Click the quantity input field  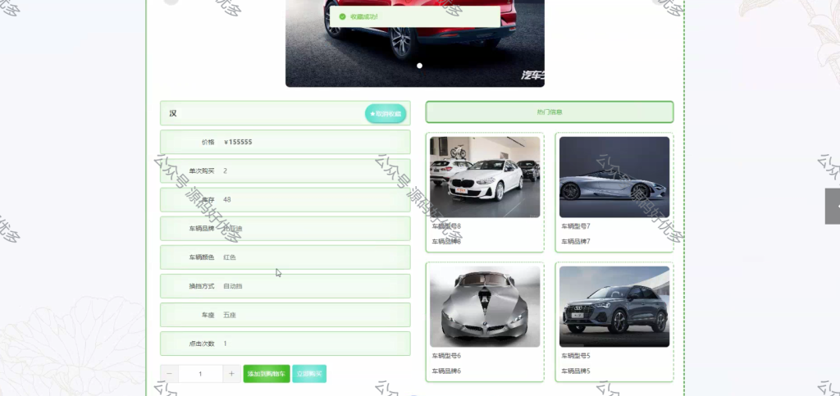[x=200, y=374]
